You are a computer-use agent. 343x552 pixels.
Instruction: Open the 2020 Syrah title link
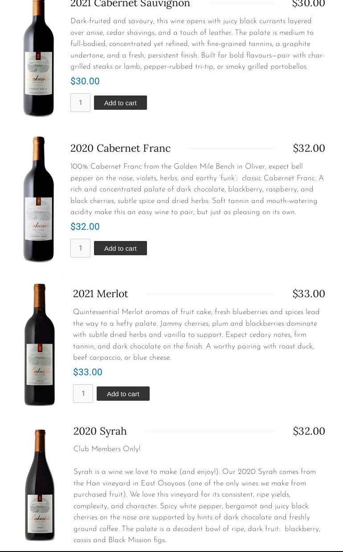pyautogui.click(x=100, y=431)
